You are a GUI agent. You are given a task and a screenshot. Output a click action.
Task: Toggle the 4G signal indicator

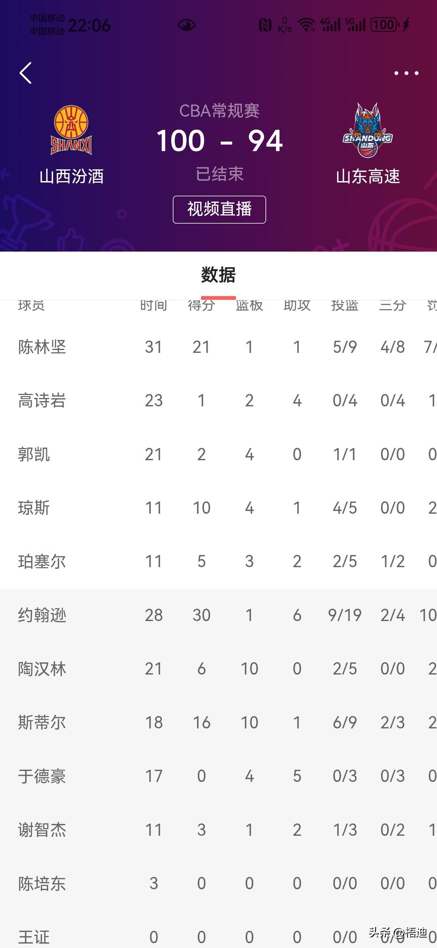click(x=330, y=24)
